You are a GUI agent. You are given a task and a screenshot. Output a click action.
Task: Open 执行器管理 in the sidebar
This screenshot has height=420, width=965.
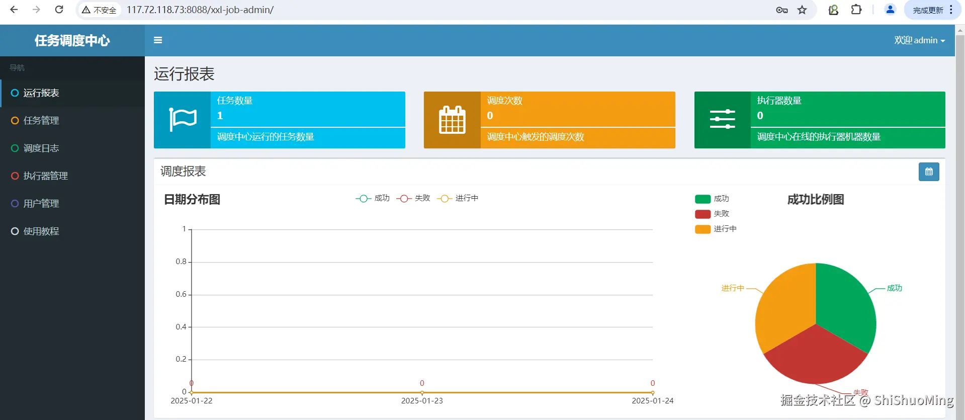tap(72, 176)
